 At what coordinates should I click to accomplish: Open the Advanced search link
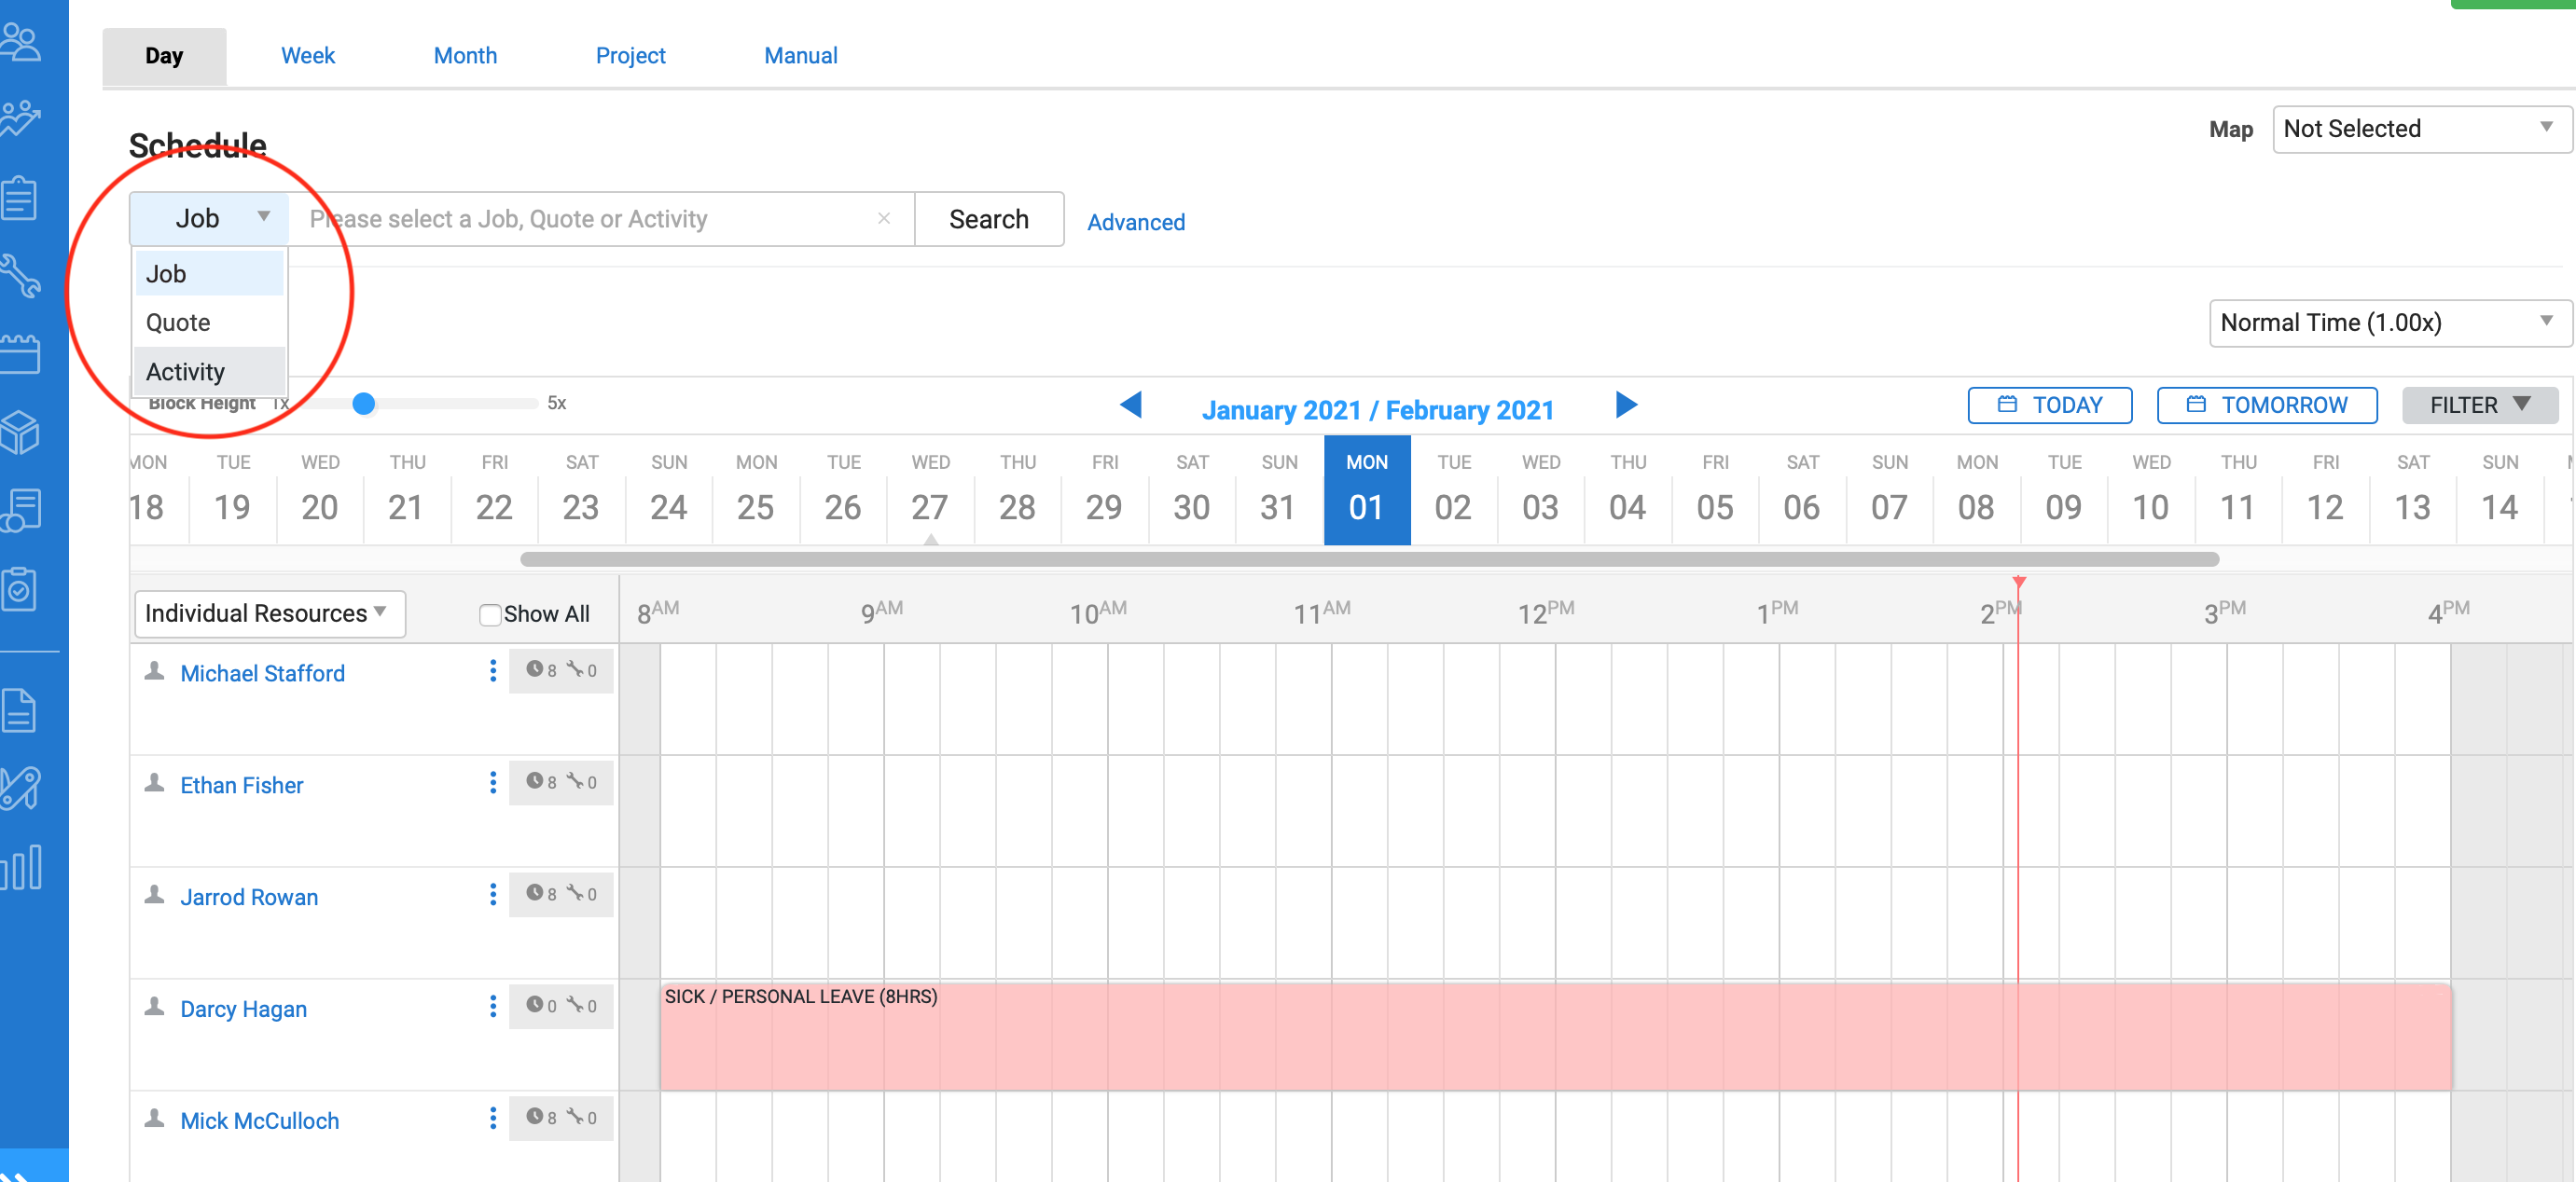click(x=1136, y=222)
